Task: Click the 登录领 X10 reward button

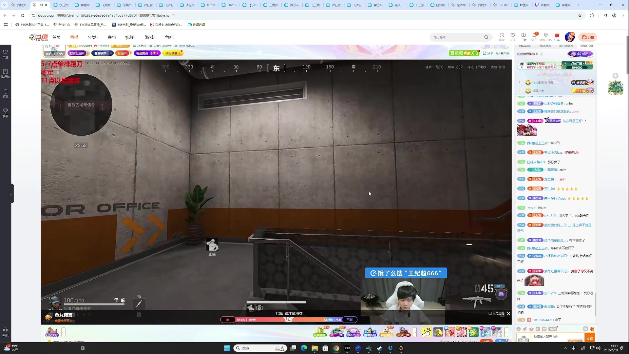Action: click(x=465, y=53)
